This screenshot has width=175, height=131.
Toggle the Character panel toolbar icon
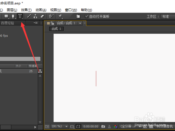coord(78,16)
